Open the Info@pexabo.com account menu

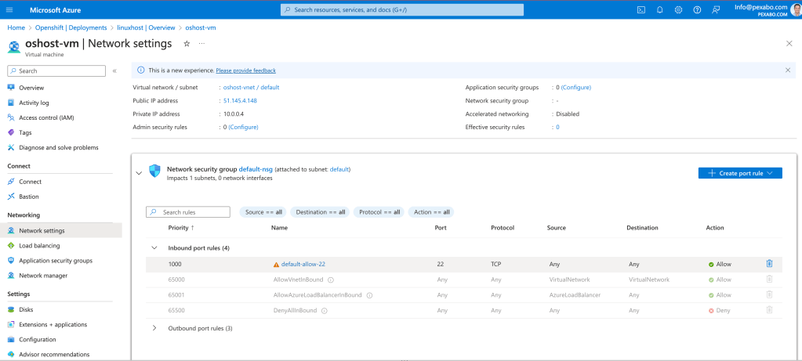click(x=766, y=9)
